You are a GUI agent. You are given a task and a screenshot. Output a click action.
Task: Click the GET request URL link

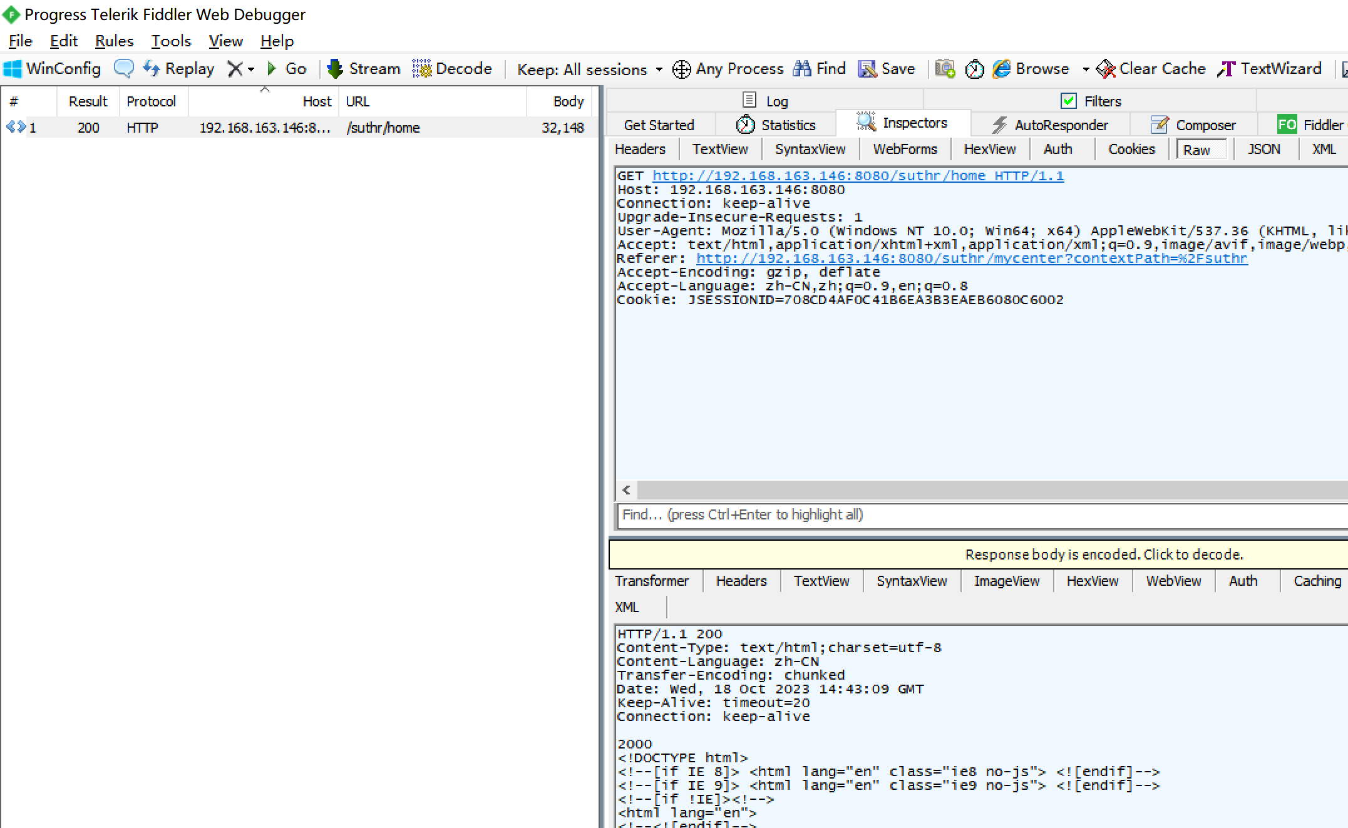pyautogui.click(x=858, y=176)
